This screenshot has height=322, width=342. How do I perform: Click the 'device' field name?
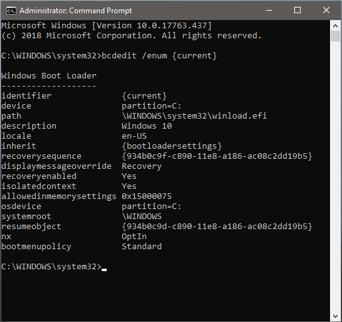click(x=16, y=106)
